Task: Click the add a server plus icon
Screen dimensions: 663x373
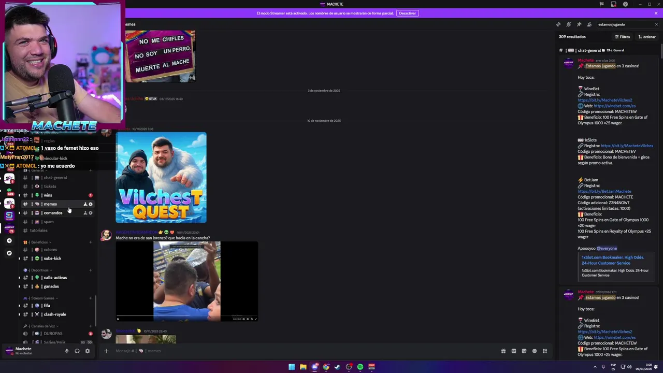Action: [9, 241]
